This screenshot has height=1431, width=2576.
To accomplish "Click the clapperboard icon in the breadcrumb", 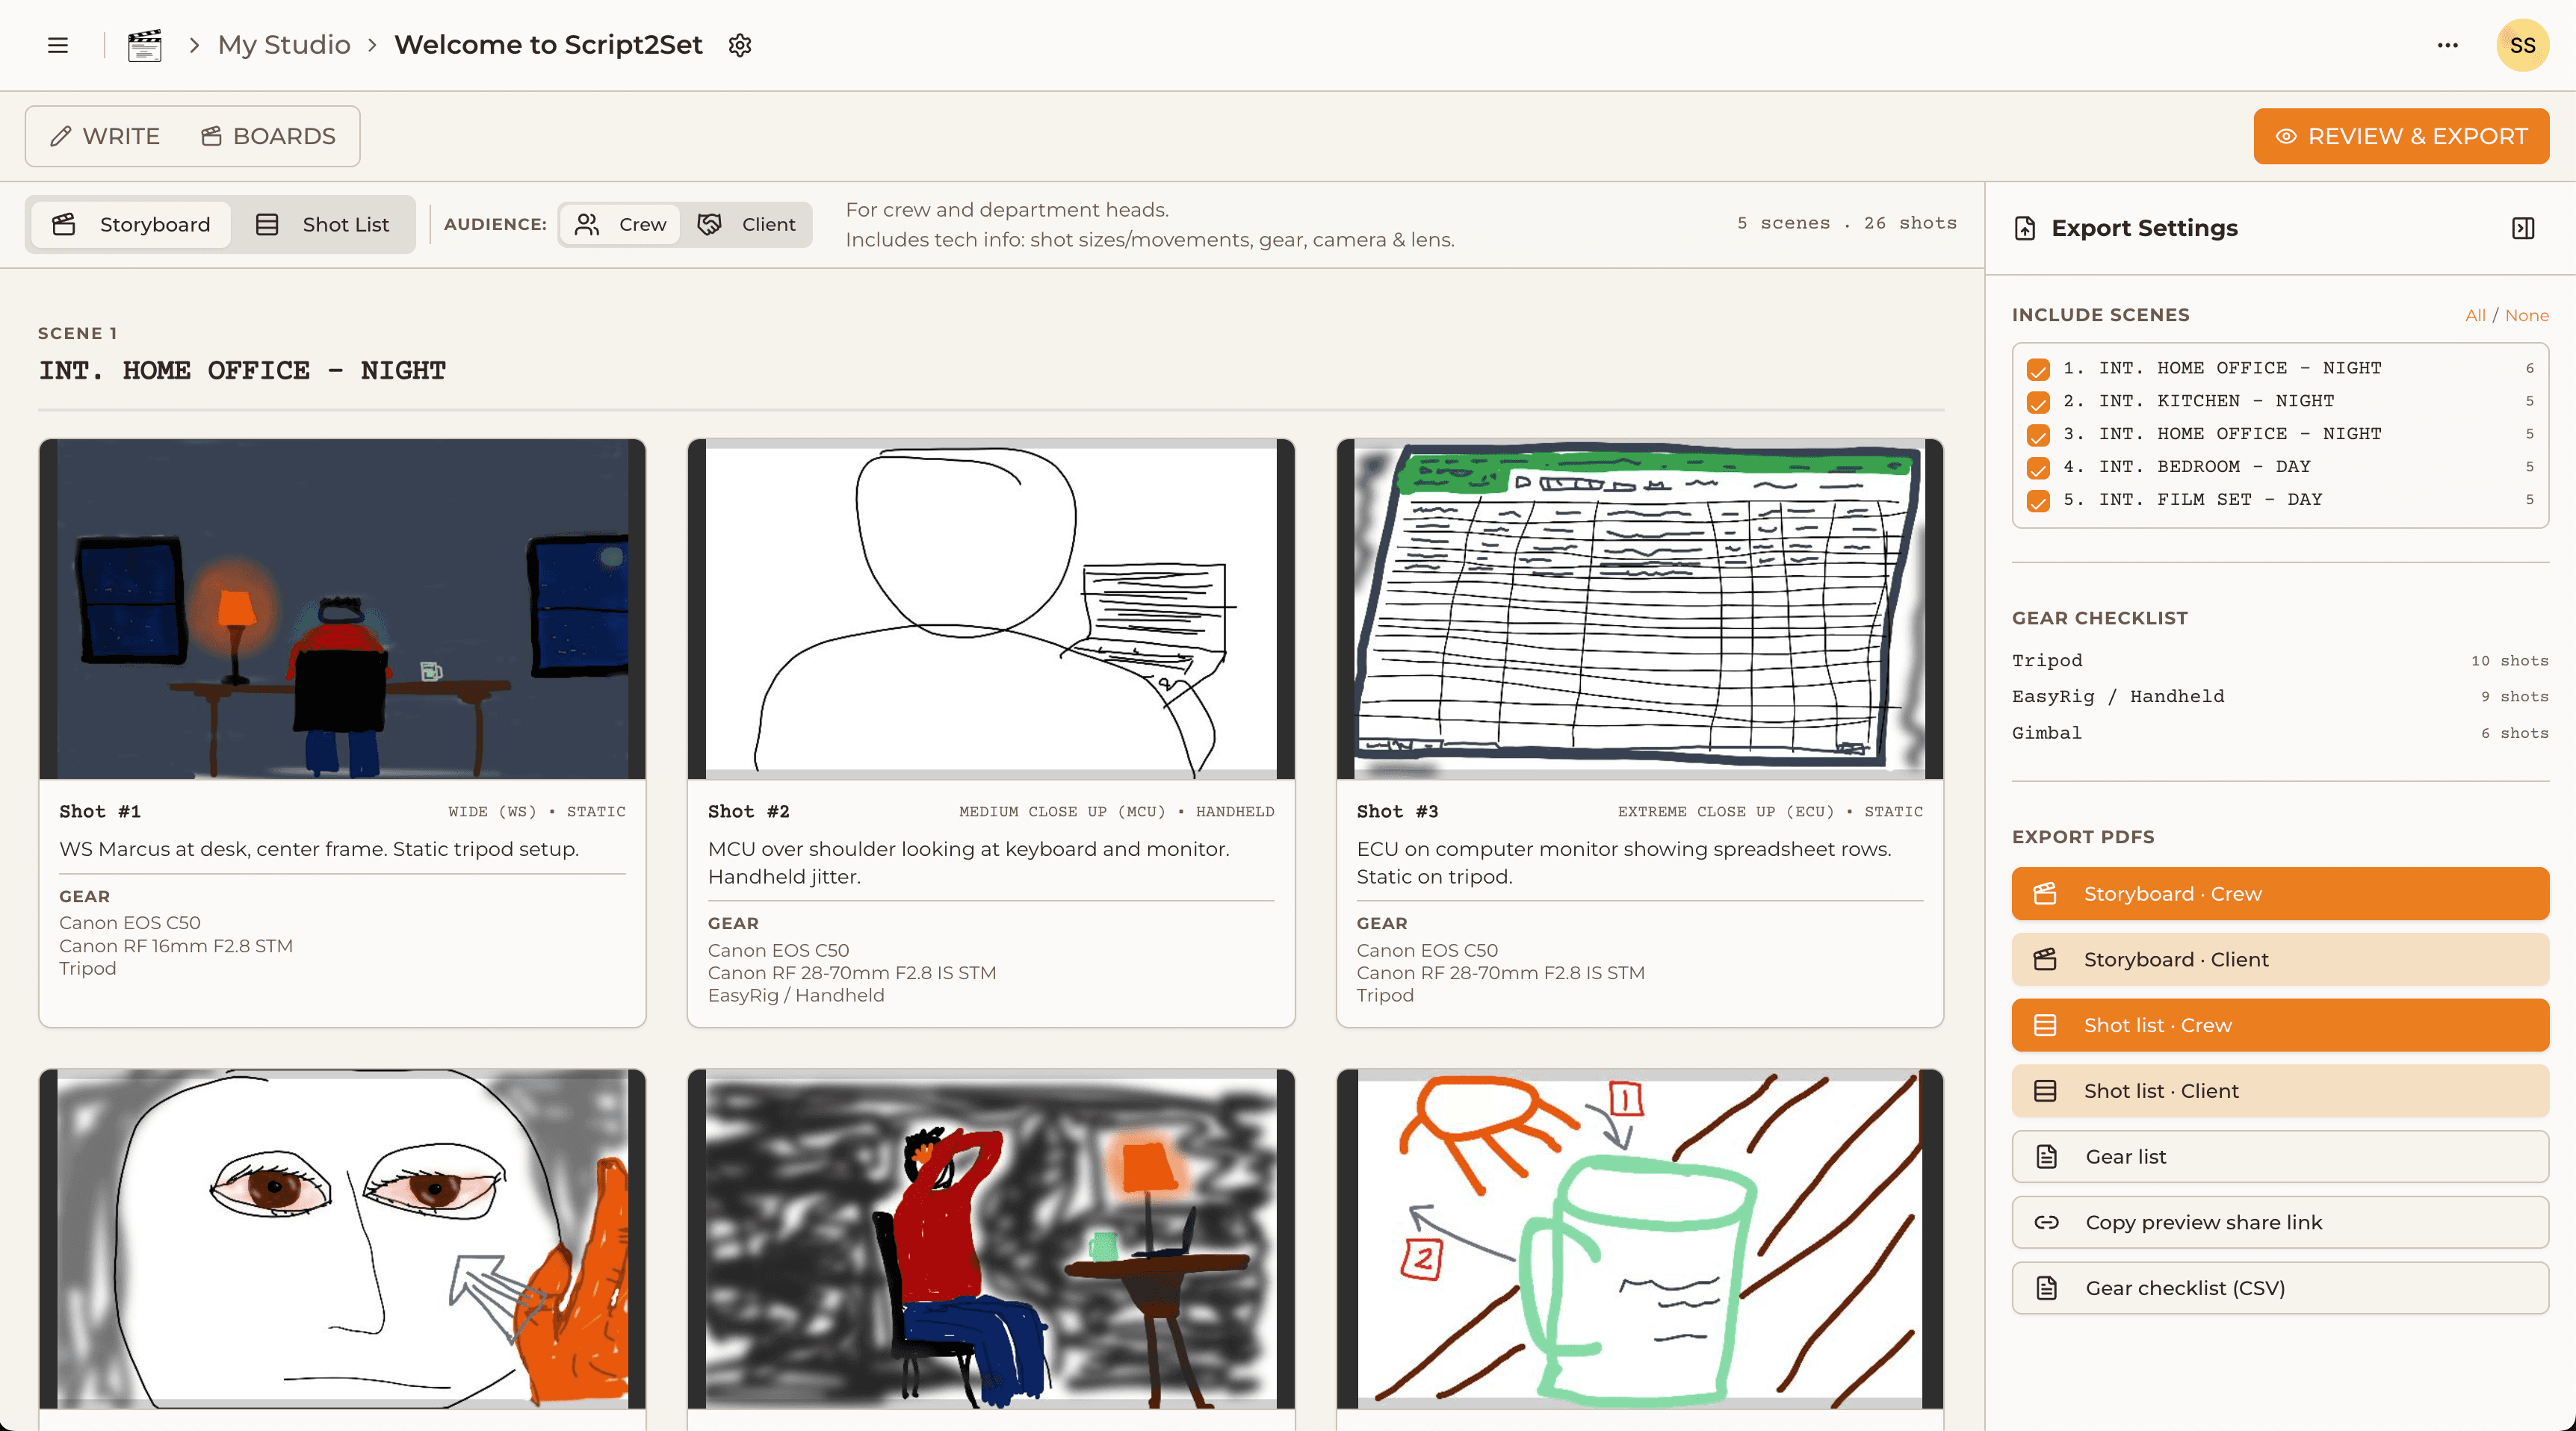I will click(x=144, y=45).
